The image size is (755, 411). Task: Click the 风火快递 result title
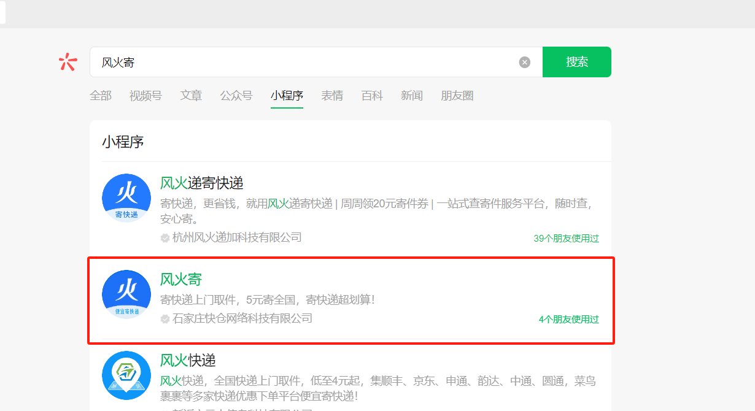[x=188, y=360]
